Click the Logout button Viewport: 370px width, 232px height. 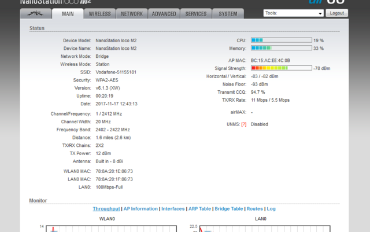click(336, 13)
